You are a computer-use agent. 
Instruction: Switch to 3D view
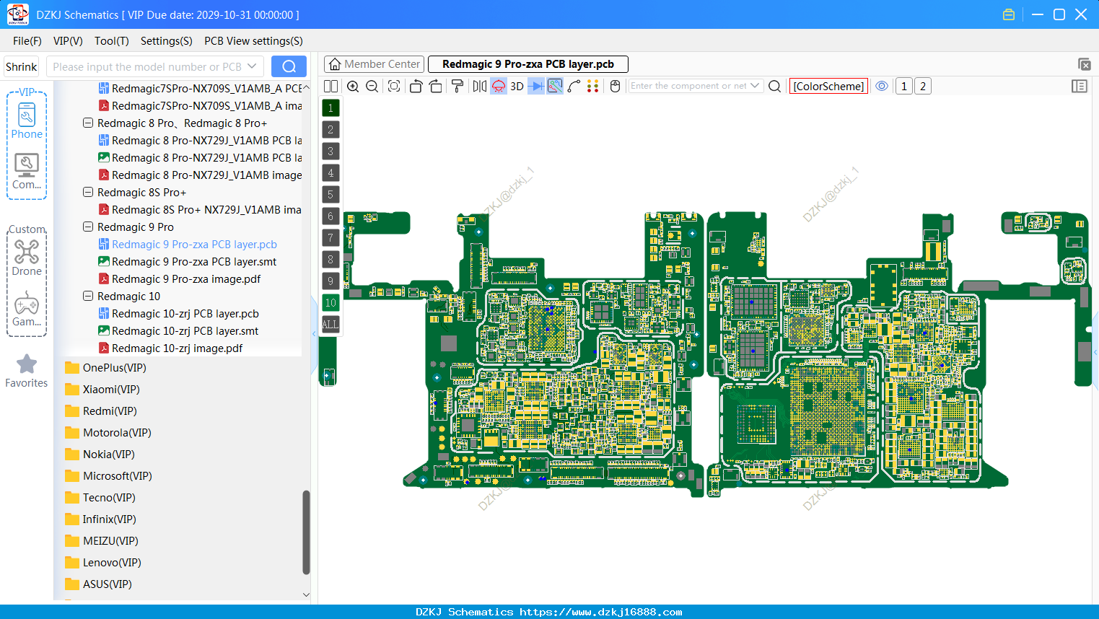pyautogui.click(x=517, y=86)
